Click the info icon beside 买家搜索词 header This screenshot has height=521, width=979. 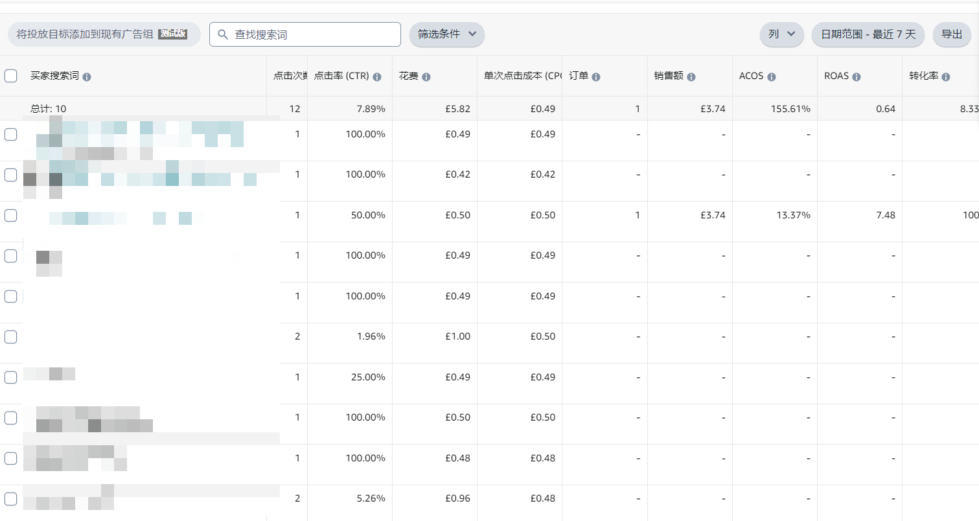pyautogui.click(x=88, y=76)
